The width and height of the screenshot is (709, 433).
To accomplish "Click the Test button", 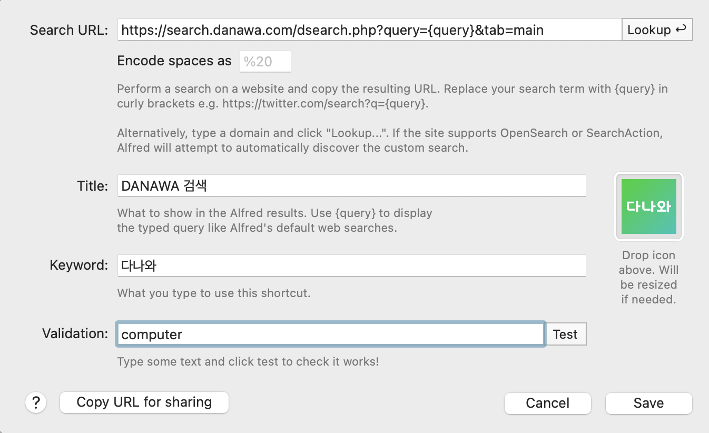I will pyautogui.click(x=565, y=334).
